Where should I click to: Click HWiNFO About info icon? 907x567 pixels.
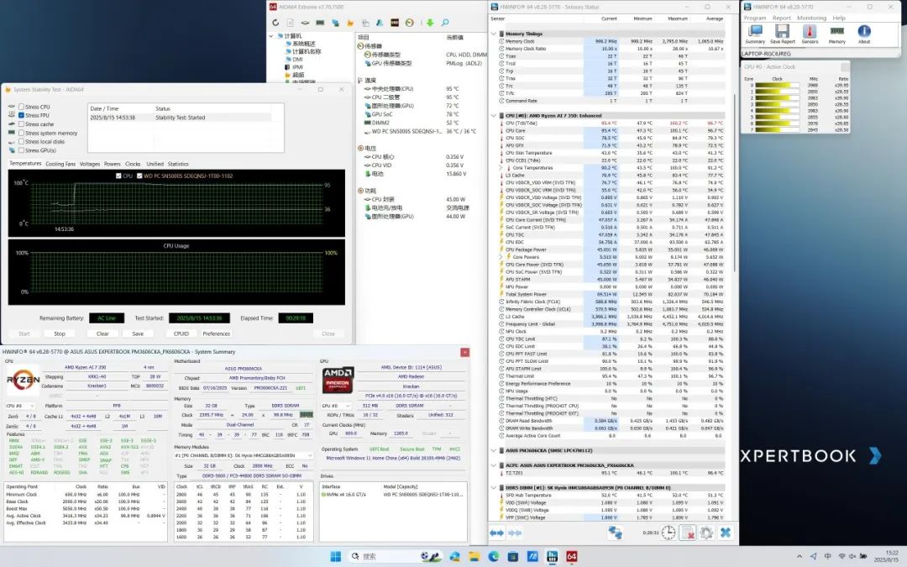coord(864,34)
